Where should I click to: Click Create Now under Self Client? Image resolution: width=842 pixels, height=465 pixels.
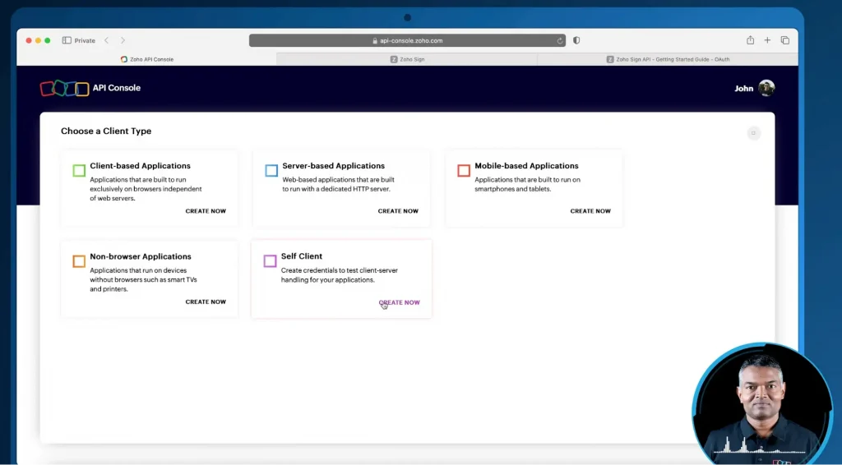(399, 302)
